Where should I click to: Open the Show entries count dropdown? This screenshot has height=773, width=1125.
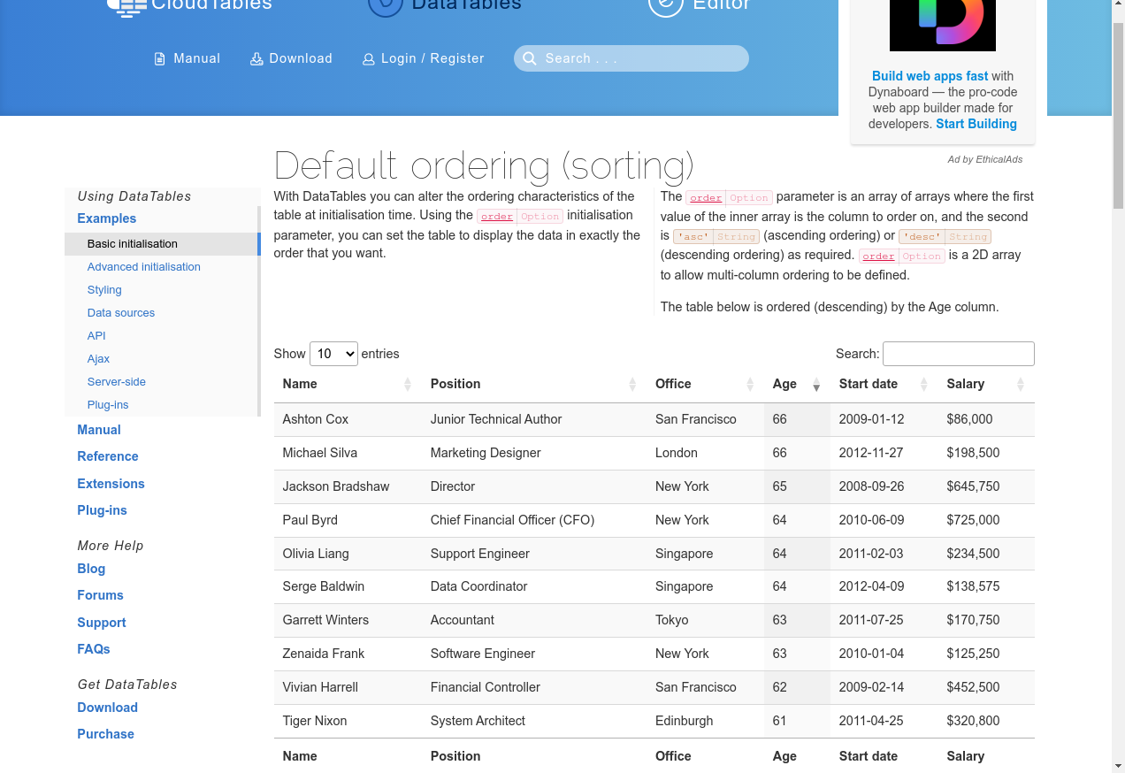point(333,354)
